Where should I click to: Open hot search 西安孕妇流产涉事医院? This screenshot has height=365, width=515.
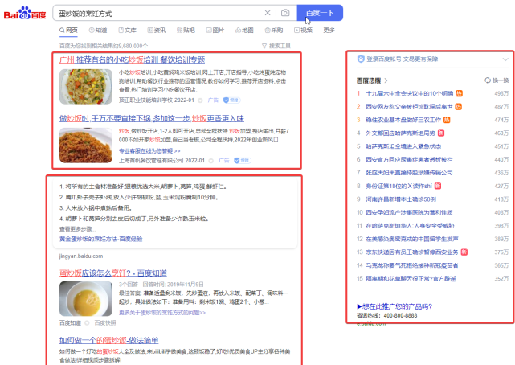[409, 212]
